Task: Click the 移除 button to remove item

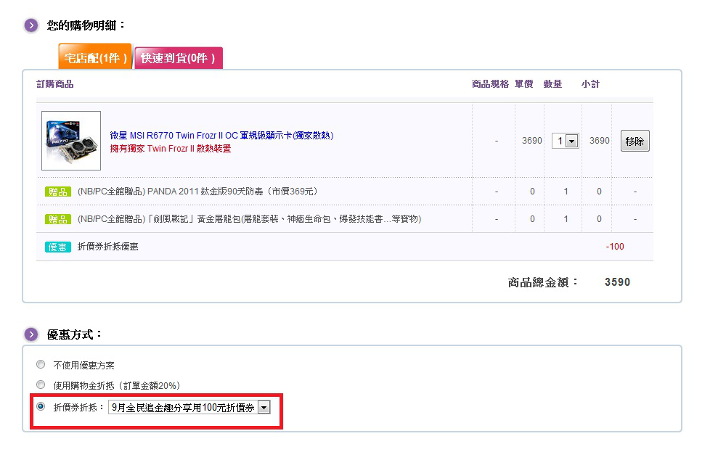Action: [x=635, y=141]
